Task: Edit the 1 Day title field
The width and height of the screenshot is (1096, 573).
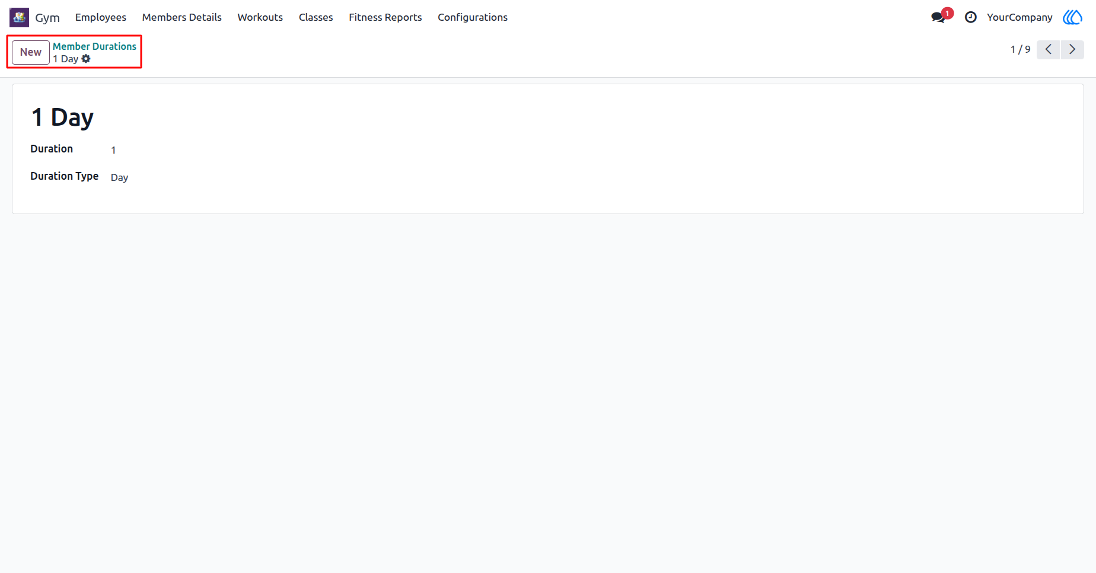Action: [62, 117]
